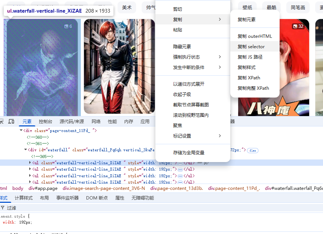Click 复制 selector in the submenu
The height and width of the screenshot is (234, 323).
255,47
